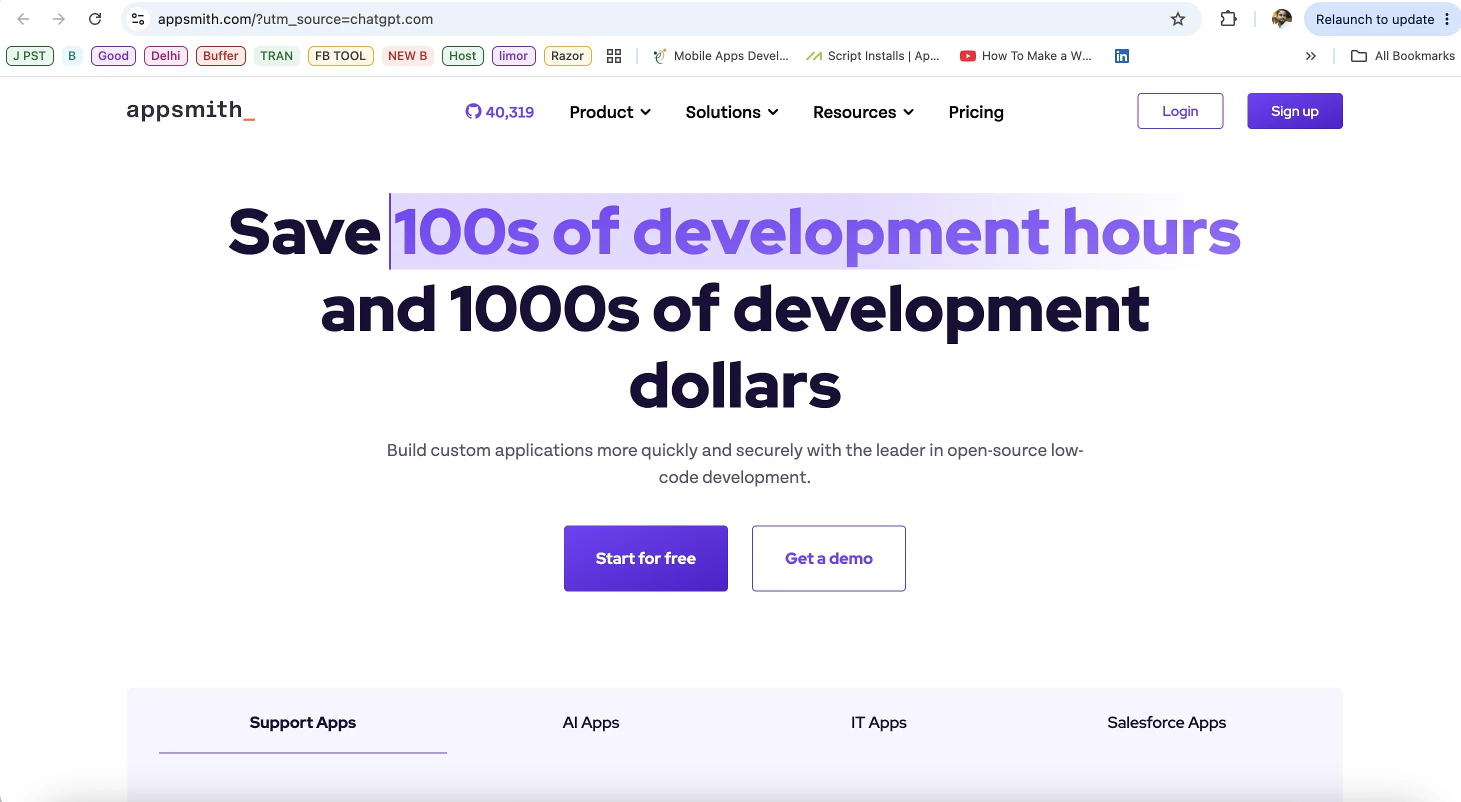Open the How To Make a W... YouTube bookmark
Image resolution: width=1461 pixels, height=802 pixels.
point(1025,55)
